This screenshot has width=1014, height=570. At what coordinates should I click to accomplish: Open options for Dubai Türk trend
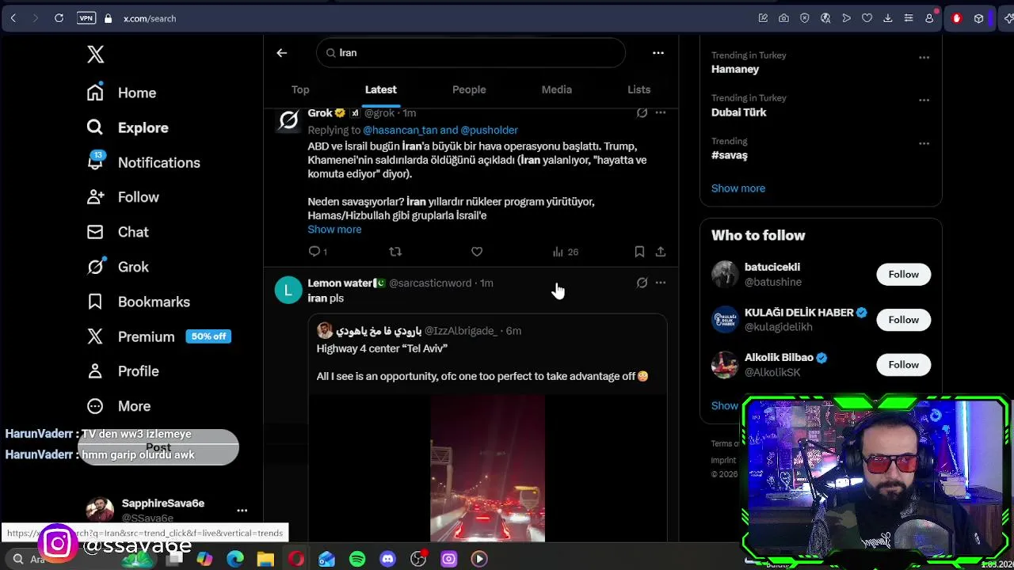click(924, 101)
